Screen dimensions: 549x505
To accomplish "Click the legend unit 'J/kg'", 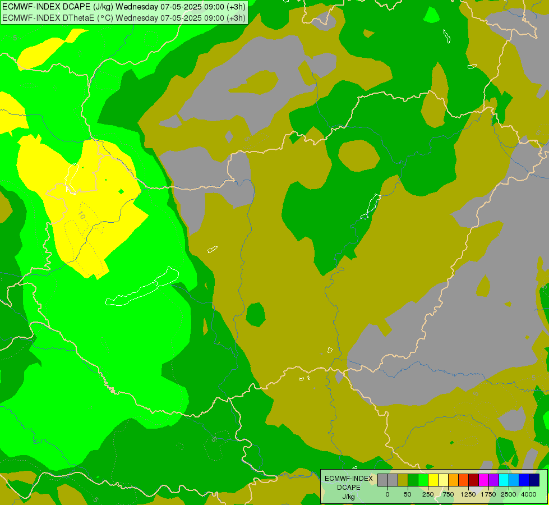I will 348,497.
